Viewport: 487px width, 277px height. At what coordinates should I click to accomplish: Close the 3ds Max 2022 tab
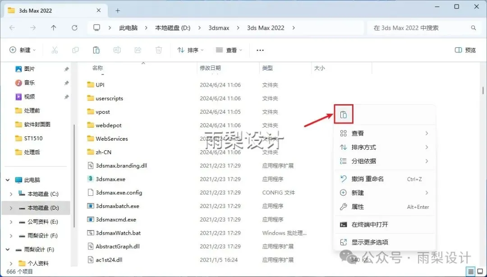(98, 10)
